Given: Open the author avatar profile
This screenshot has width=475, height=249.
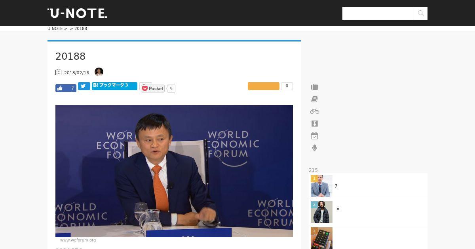Looking at the screenshot, I should pos(99,72).
